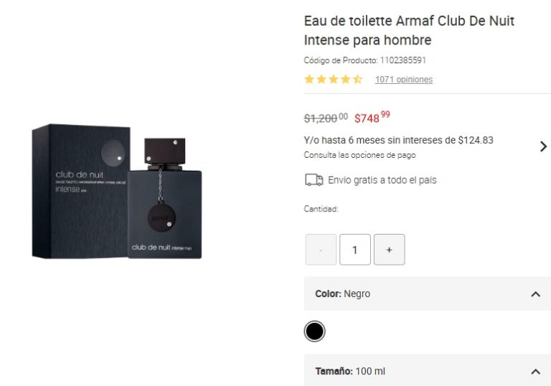The width and height of the screenshot is (551, 386).
Task: Open payment options with right arrow
Action: click(543, 146)
